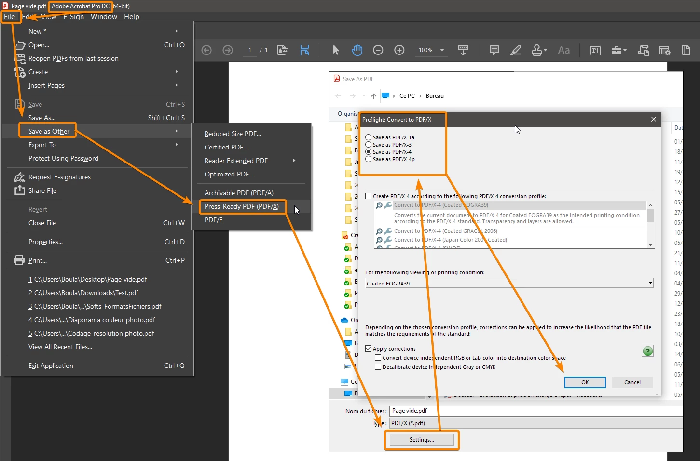Screen dimensions: 700x461
Task: Enable Create PDF/X-4 according to conversion profile
Action: click(369, 196)
